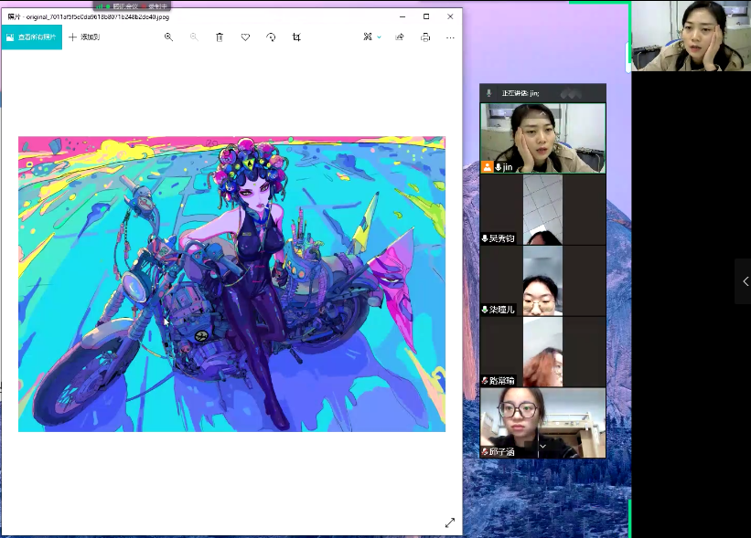Screen dimensions: 751x538
Task: Share the photo using the share icon
Action: [x=400, y=37]
